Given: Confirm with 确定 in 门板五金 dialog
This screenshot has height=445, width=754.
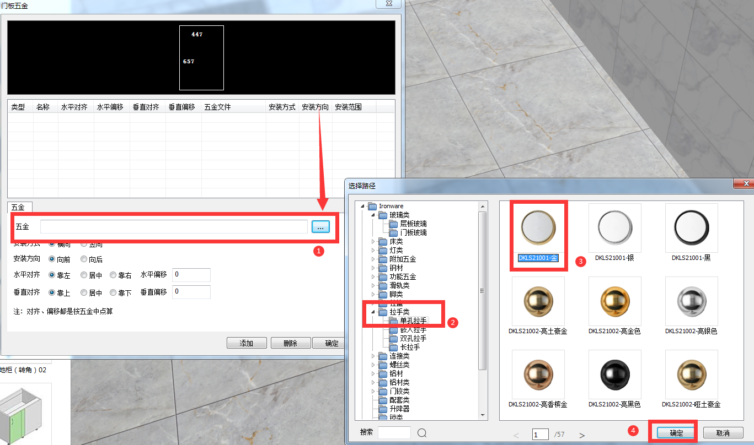Looking at the screenshot, I should point(329,343).
